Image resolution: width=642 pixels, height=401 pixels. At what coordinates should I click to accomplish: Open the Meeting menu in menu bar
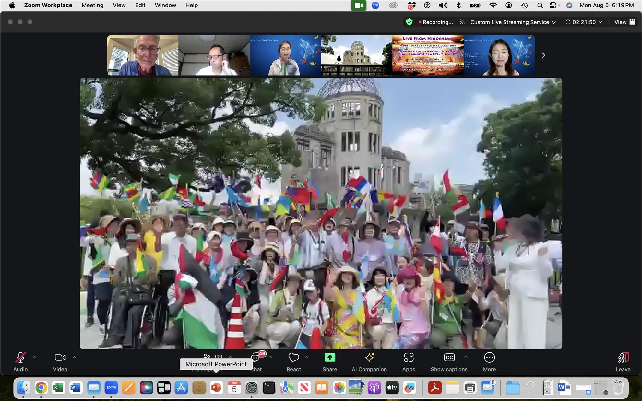92,5
